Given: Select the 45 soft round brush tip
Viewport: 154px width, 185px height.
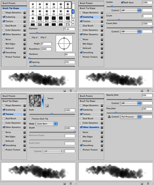Looking at the screenshot, I should (33, 12).
